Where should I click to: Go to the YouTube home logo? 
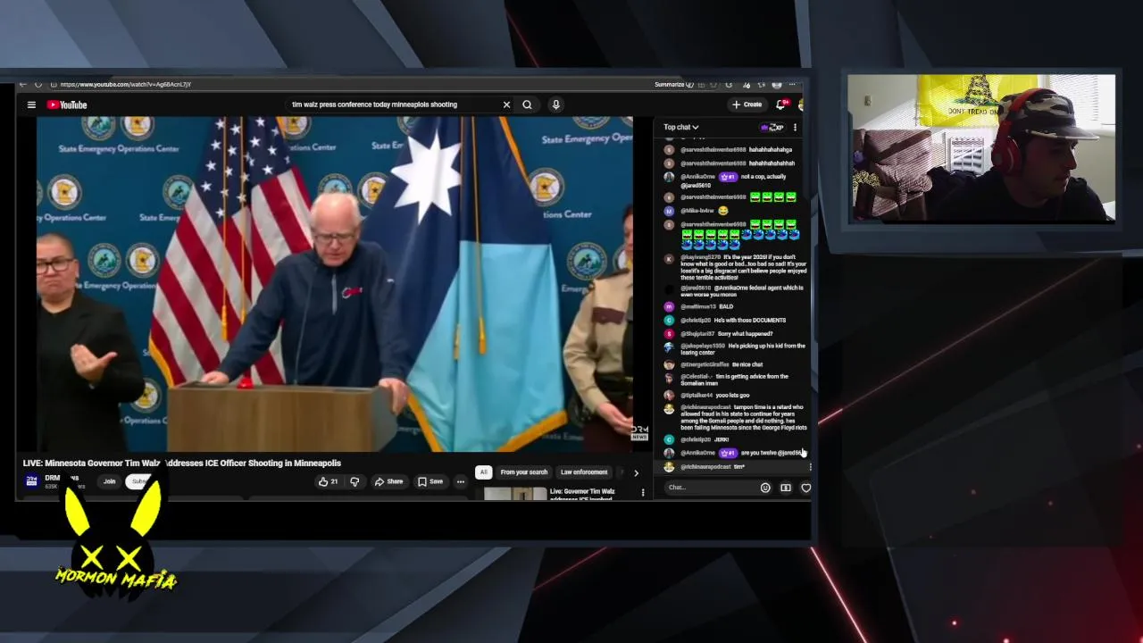click(x=67, y=104)
